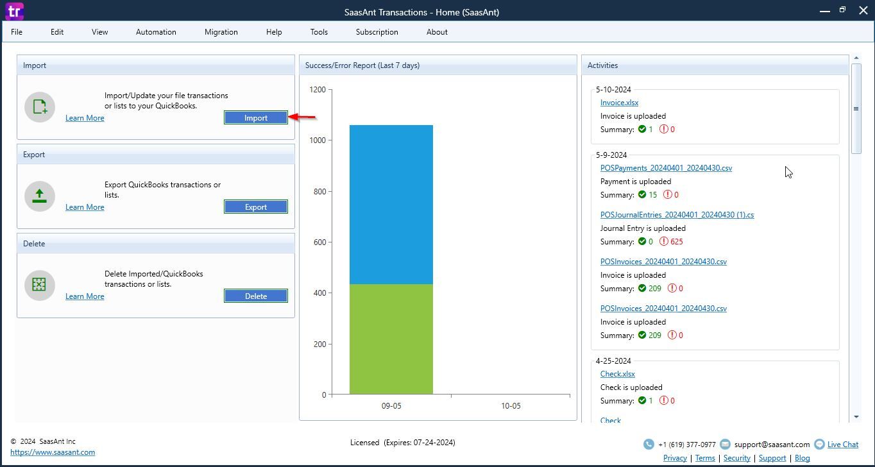The width and height of the screenshot is (875, 467).
Task: Click the support@saasant.com email text
Action: [x=772, y=444]
